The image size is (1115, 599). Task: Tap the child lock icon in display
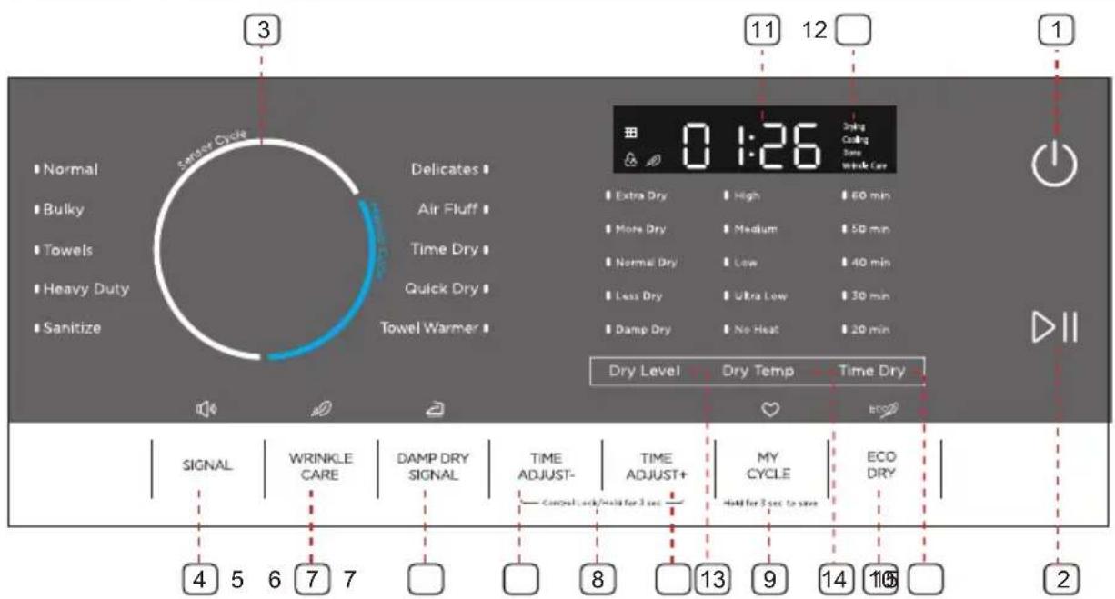pyautogui.click(x=629, y=159)
